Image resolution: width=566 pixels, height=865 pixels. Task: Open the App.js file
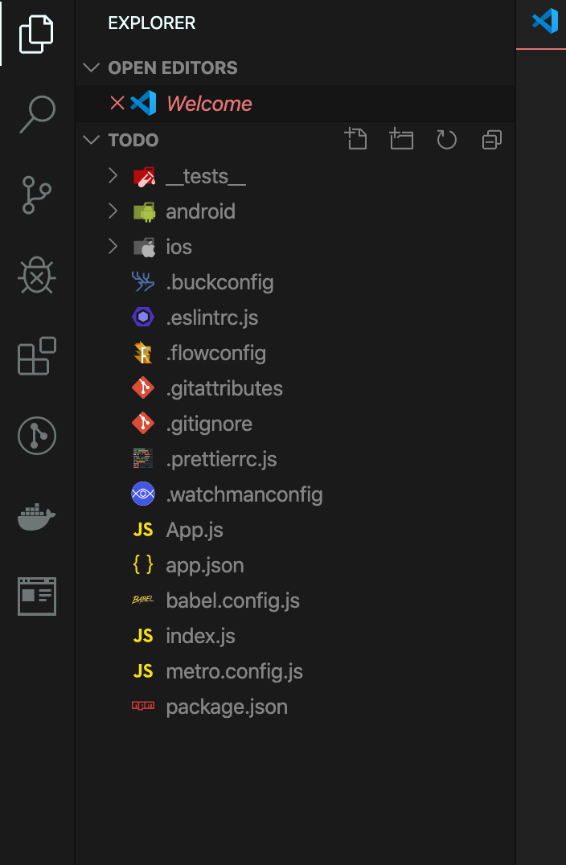pos(195,530)
